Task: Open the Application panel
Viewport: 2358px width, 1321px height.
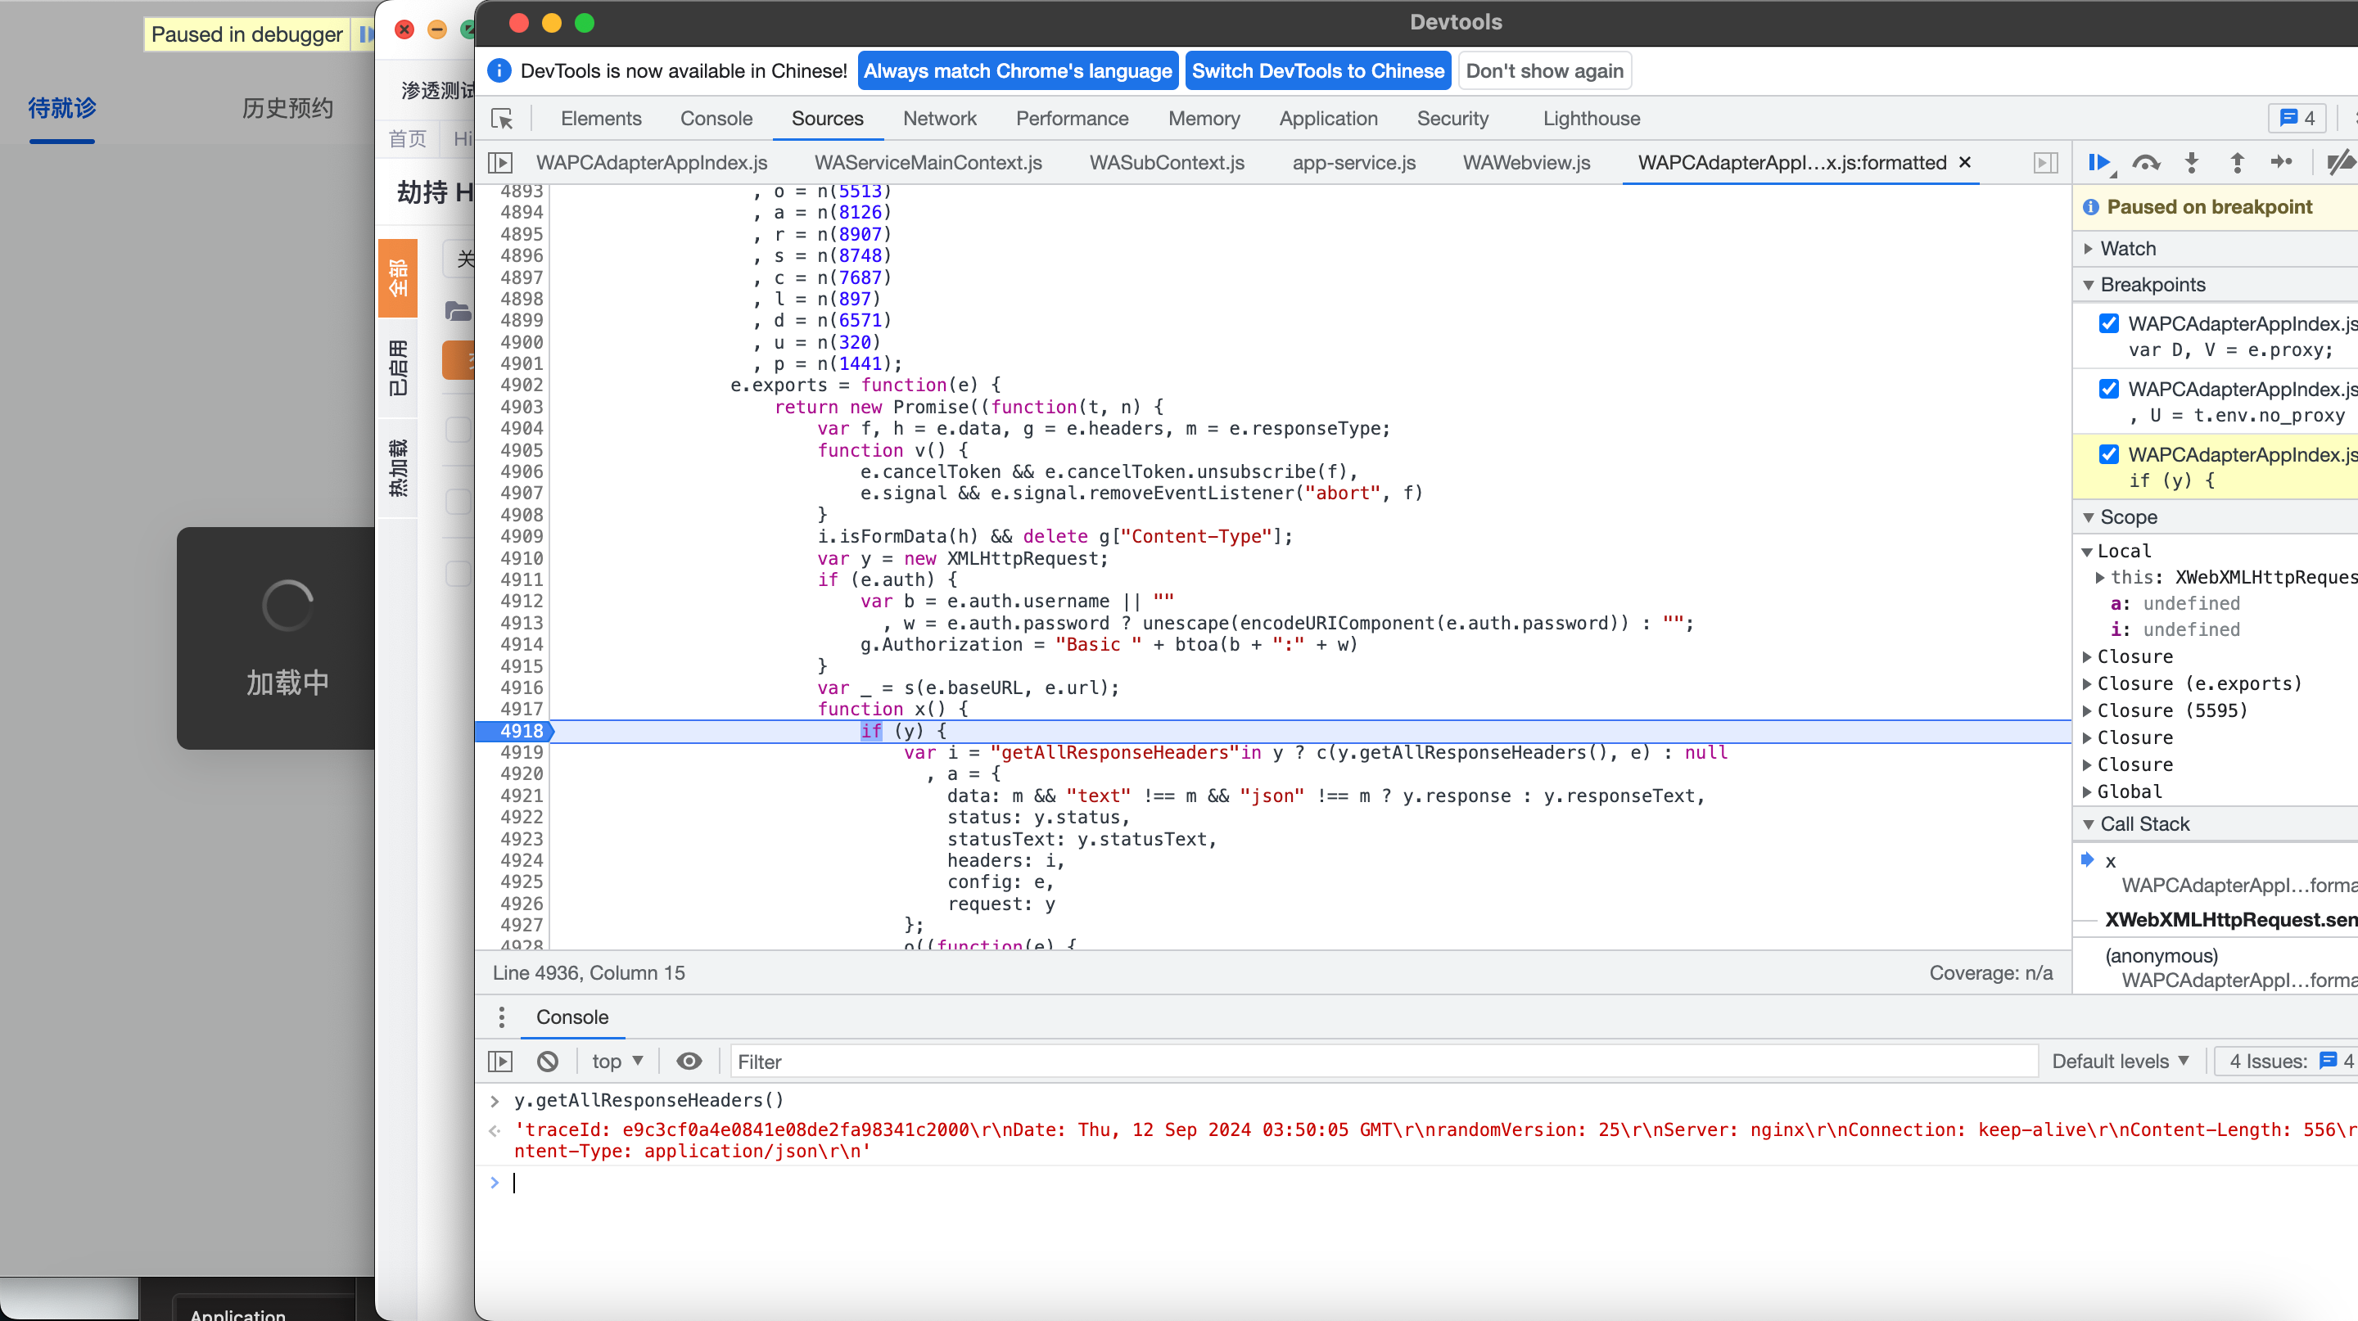Action: [x=1328, y=118]
